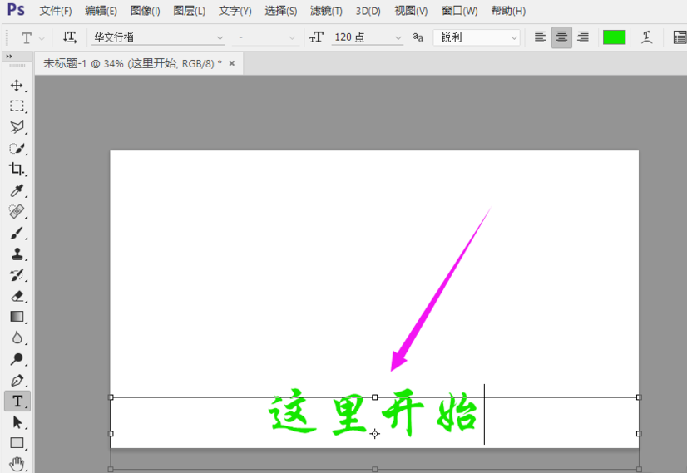Click the text box top-center handle
This screenshot has height=473, width=687.
click(374, 397)
